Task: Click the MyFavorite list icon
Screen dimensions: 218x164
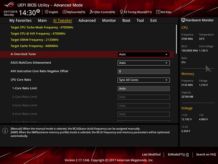Action: pyautogui.click(x=65, y=12)
